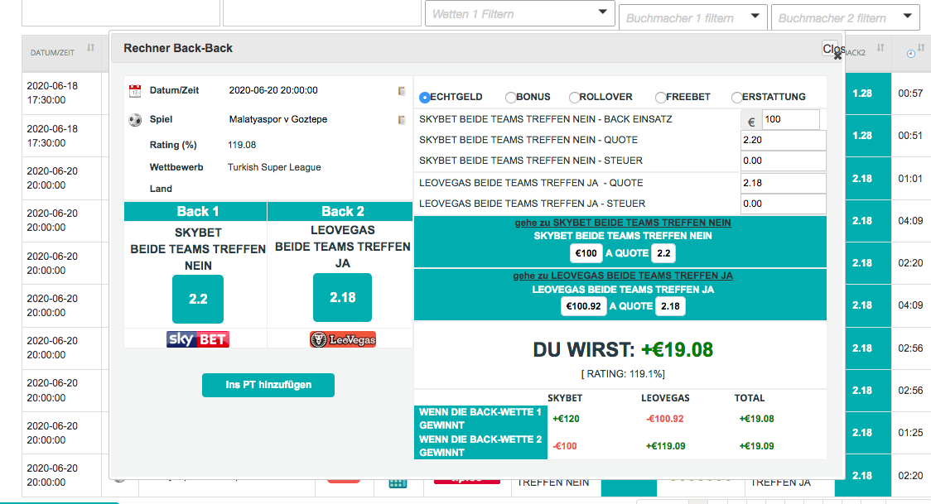Screen dimensions: 931x504
Task: Click the LeoVegas Steuer input field
Action: coord(784,204)
